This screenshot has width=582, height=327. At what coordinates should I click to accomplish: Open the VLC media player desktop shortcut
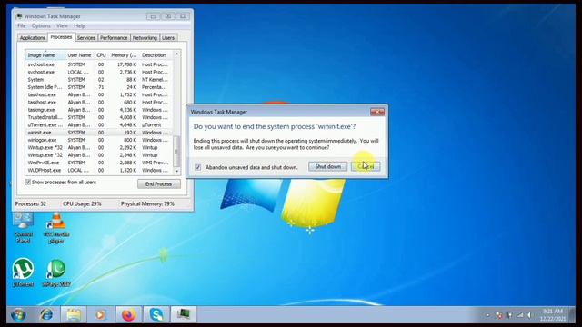click(x=56, y=228)
